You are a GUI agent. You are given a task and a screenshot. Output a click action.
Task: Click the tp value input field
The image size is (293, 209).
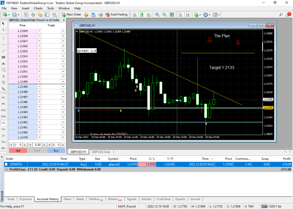56,145
